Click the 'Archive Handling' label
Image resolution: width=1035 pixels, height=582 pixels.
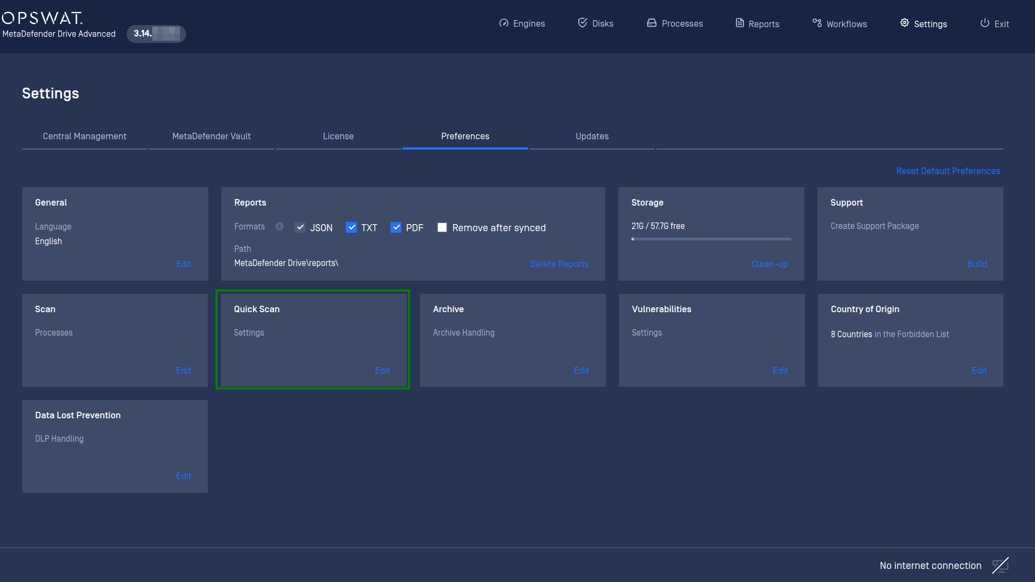464,332
